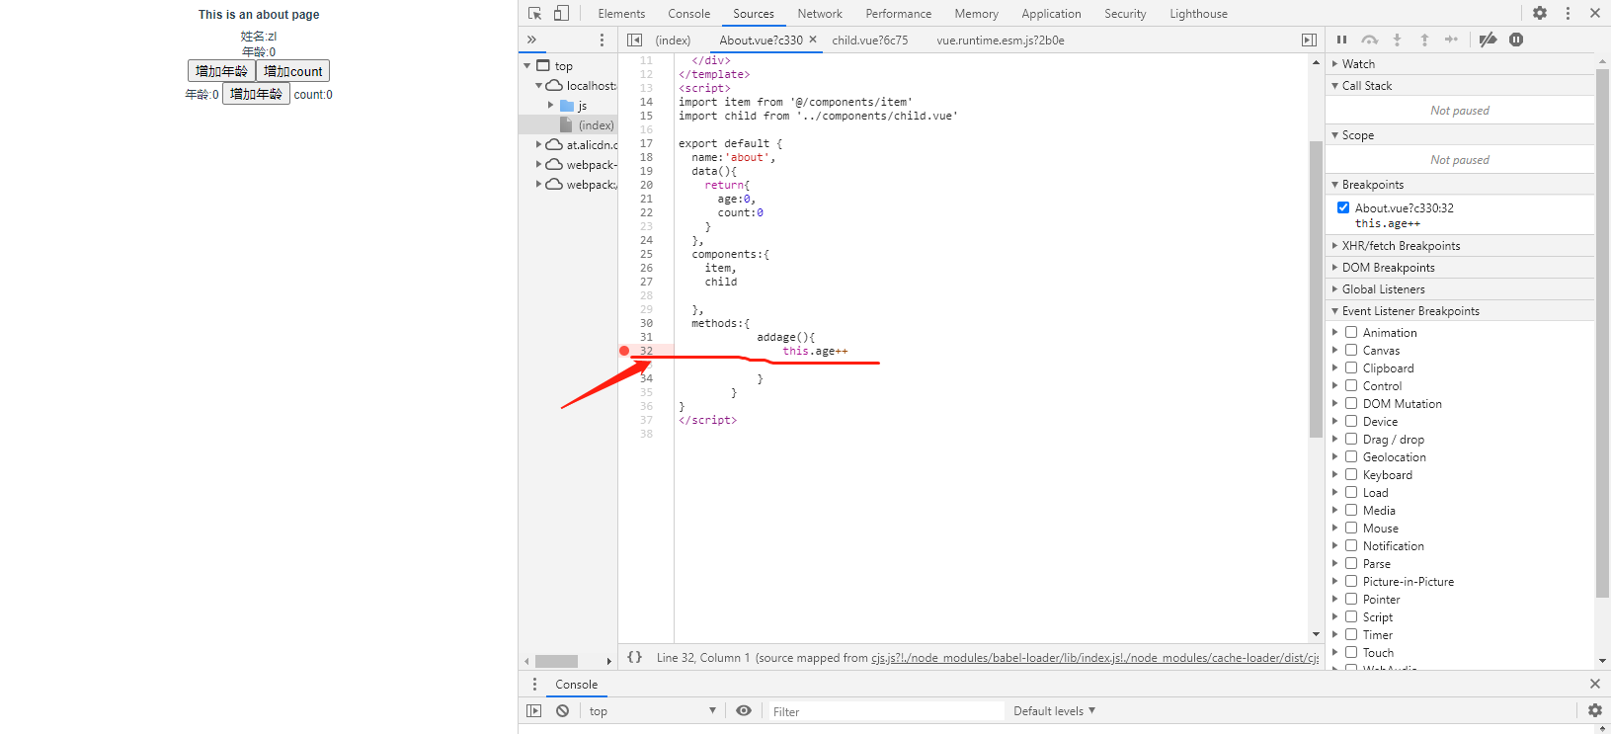Open the cjs.js source mapped link
This screenshot has height=734, width=1611.
click(1094, 658)
